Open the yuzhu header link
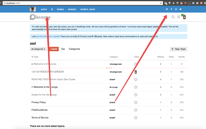Viewport: 206px width, 129px height. coord(44,9)
